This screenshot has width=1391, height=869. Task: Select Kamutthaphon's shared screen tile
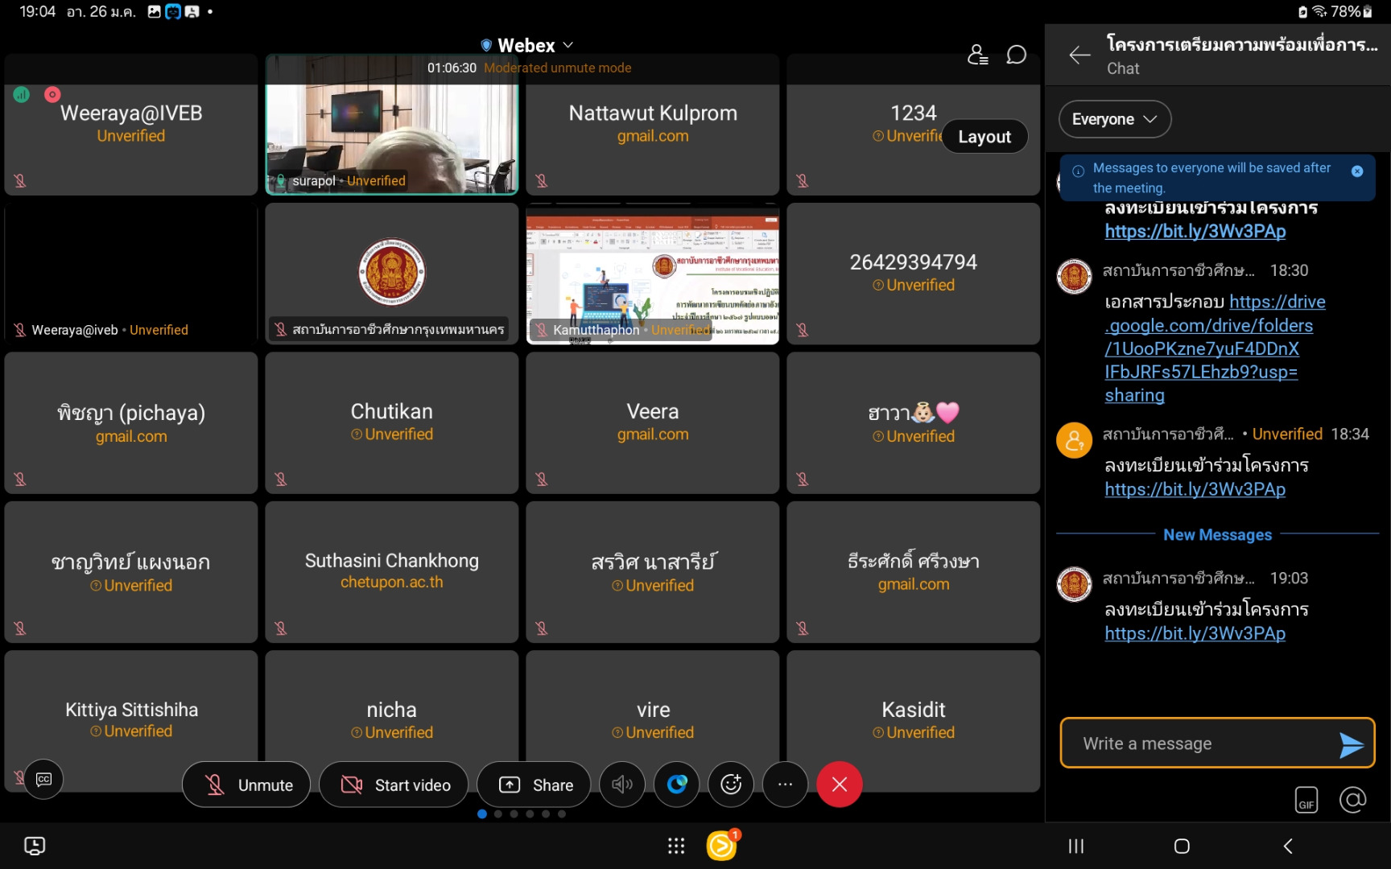pos(653,274)
